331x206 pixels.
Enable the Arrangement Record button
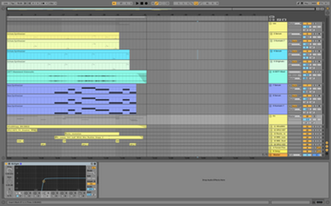[146, 3]
